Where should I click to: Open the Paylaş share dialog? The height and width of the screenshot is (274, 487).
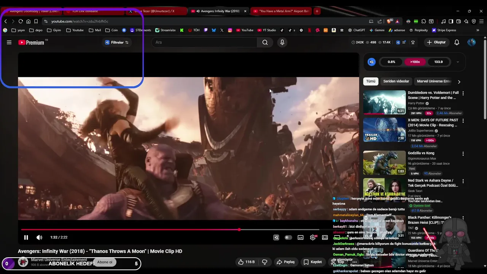[x=286, y=262]
